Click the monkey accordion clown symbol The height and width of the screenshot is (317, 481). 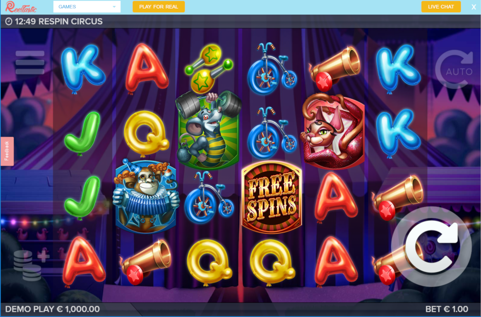[146, 196]
